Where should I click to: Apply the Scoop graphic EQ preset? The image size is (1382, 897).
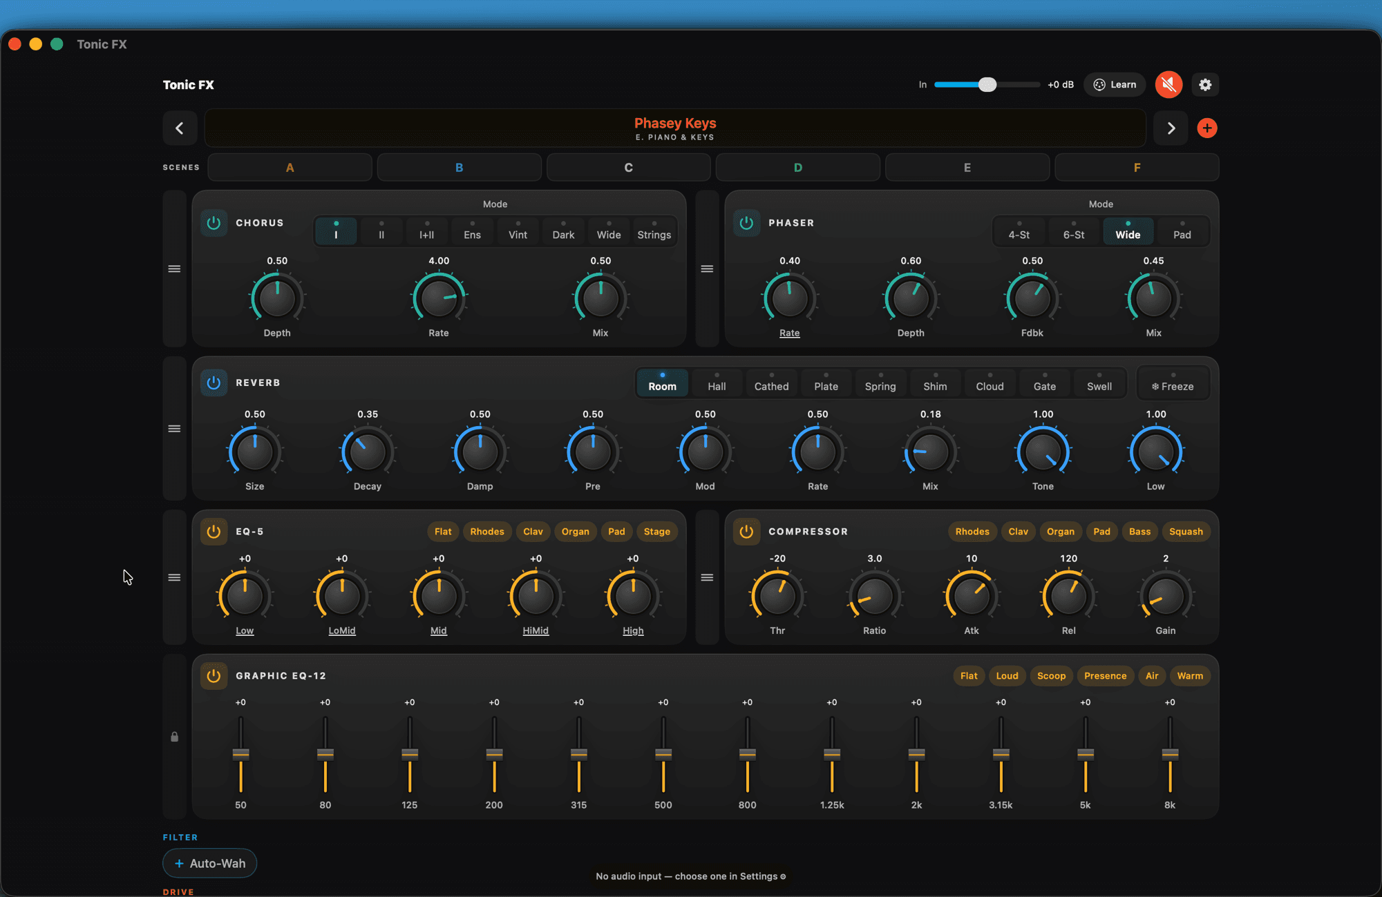[x=1051, y=676]
